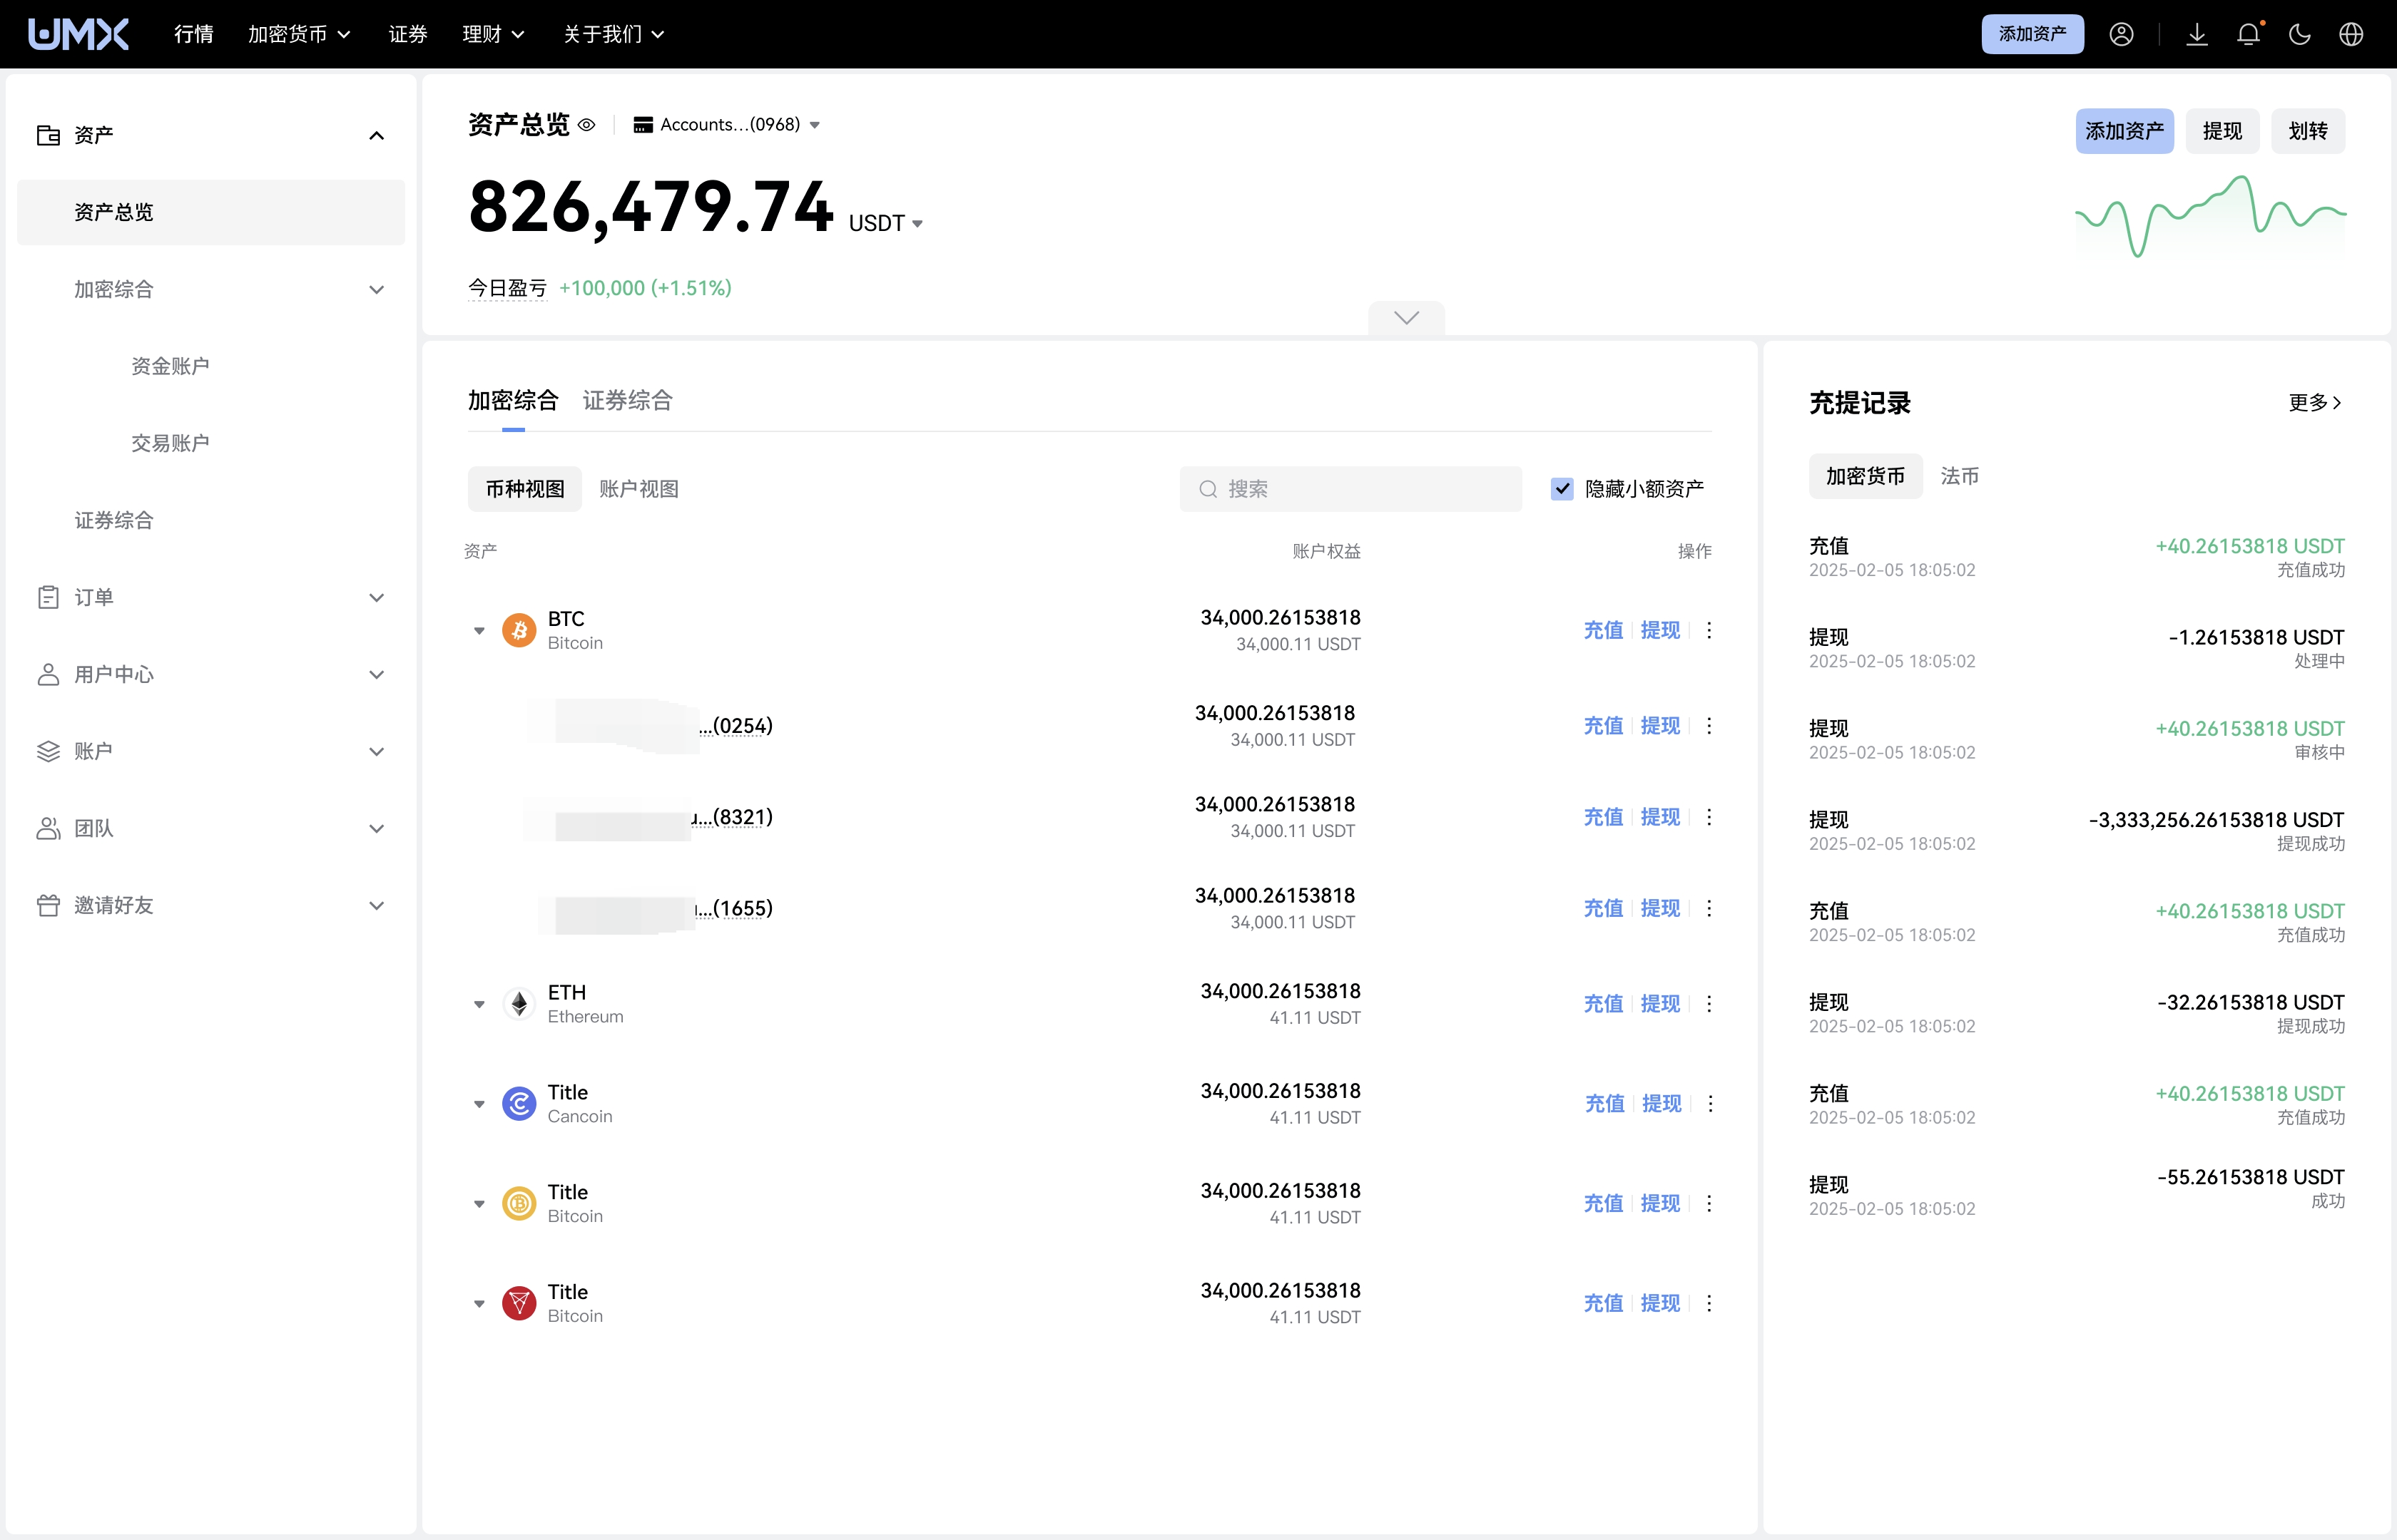Open 关于我们 header menu

[x=614, y=34]
